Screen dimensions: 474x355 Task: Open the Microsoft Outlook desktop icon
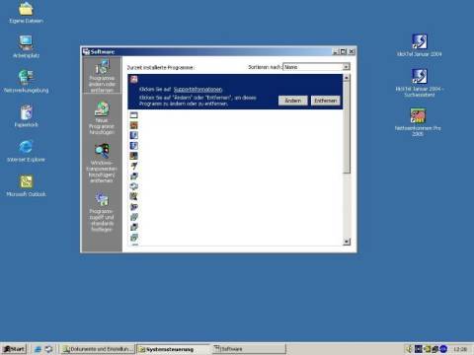point(26,185)
